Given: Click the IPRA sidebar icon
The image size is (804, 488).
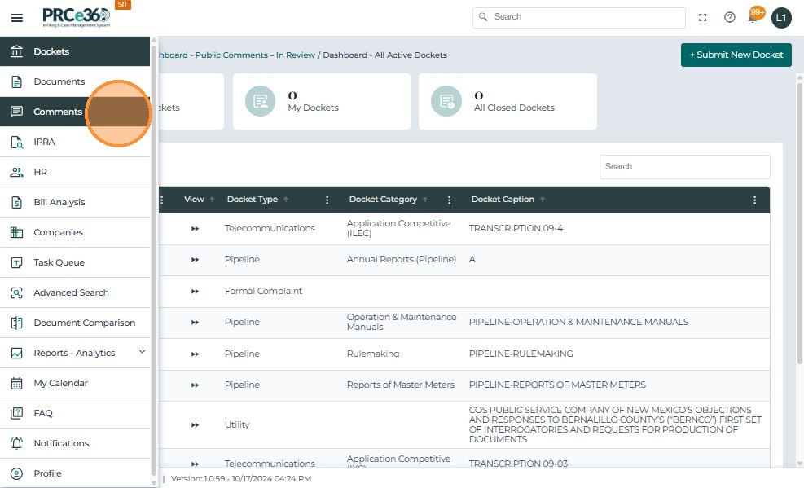Looking at the screenshot, I should [x=16, y=142].
